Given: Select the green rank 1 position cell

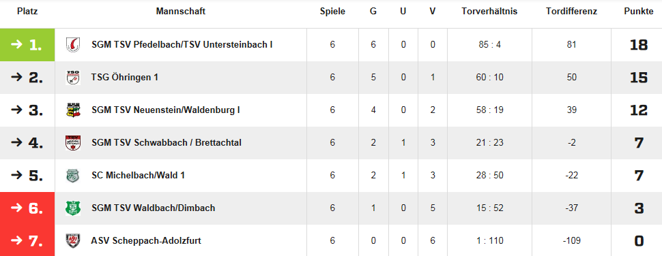Looking at the screenshot, I should (27, 45).
